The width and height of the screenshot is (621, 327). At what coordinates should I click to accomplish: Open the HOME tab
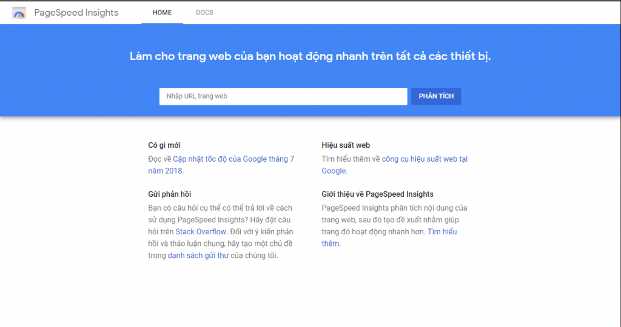pos(162,13)
